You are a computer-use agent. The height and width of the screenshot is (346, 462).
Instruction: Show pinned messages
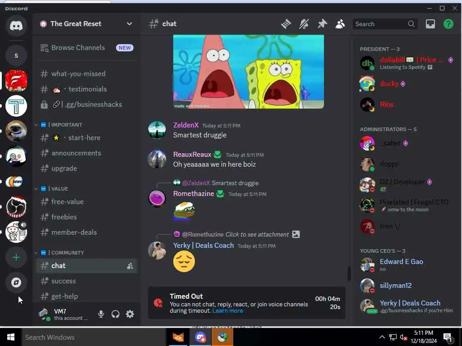tap(322, 24)
